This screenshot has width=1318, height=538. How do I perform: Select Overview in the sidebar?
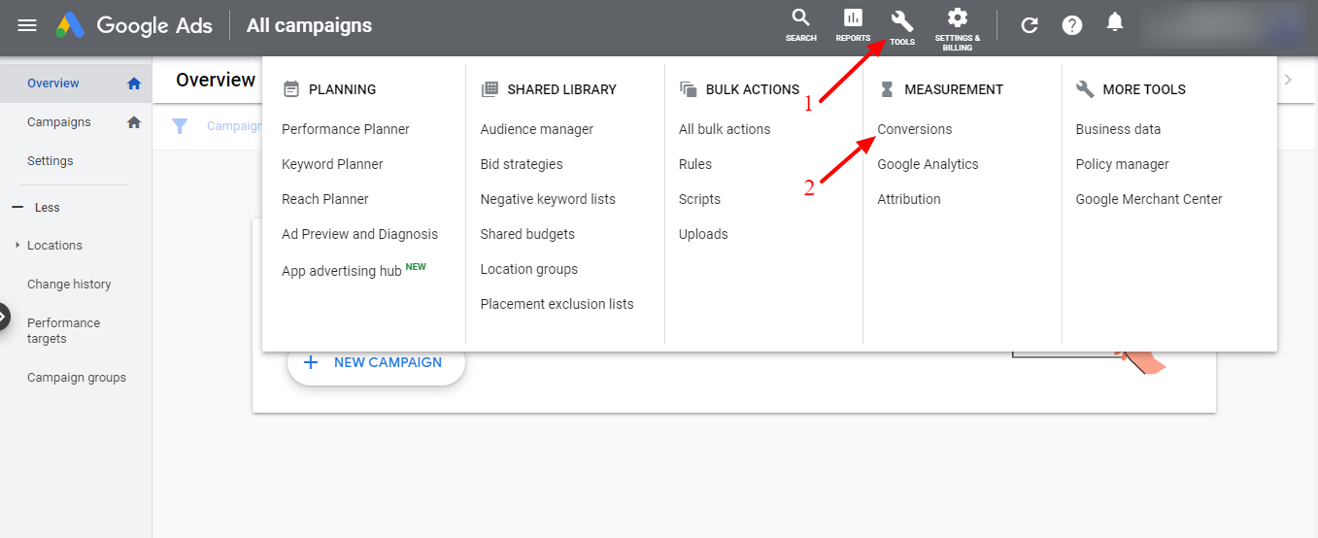pyautogui.click(x=53, y=84)
